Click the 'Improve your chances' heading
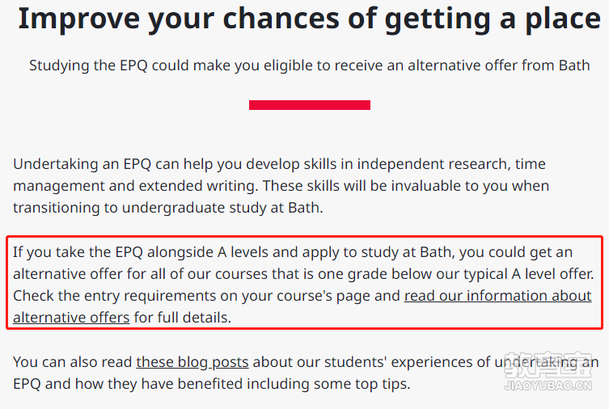Screen dimensions: 609x409 coord(310,19)
